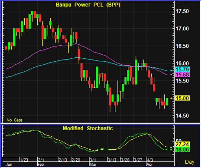Select the 1/23 date marker
This screenshot has height=168, width=201.
coord(24,160)
